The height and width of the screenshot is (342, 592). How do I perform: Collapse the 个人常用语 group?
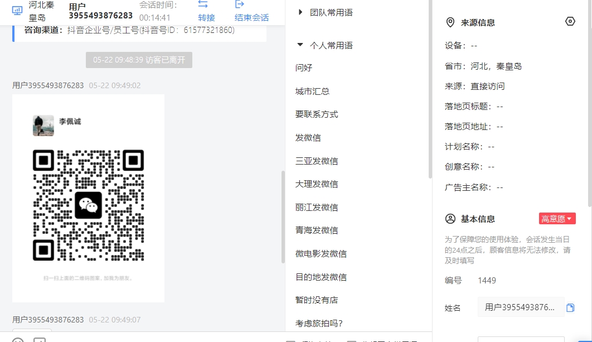click(x=300, y=45)
